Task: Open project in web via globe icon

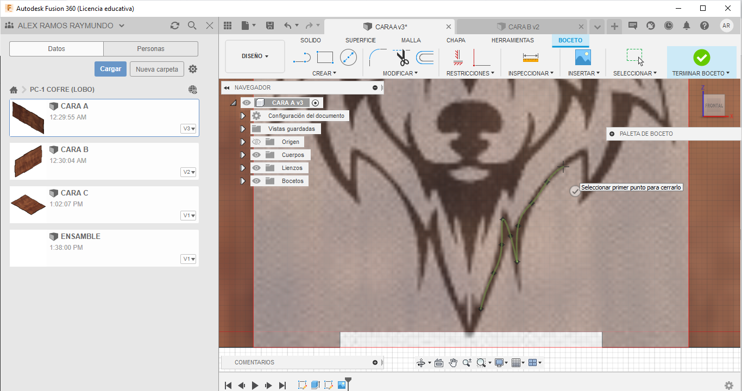Action: (193, 90)
